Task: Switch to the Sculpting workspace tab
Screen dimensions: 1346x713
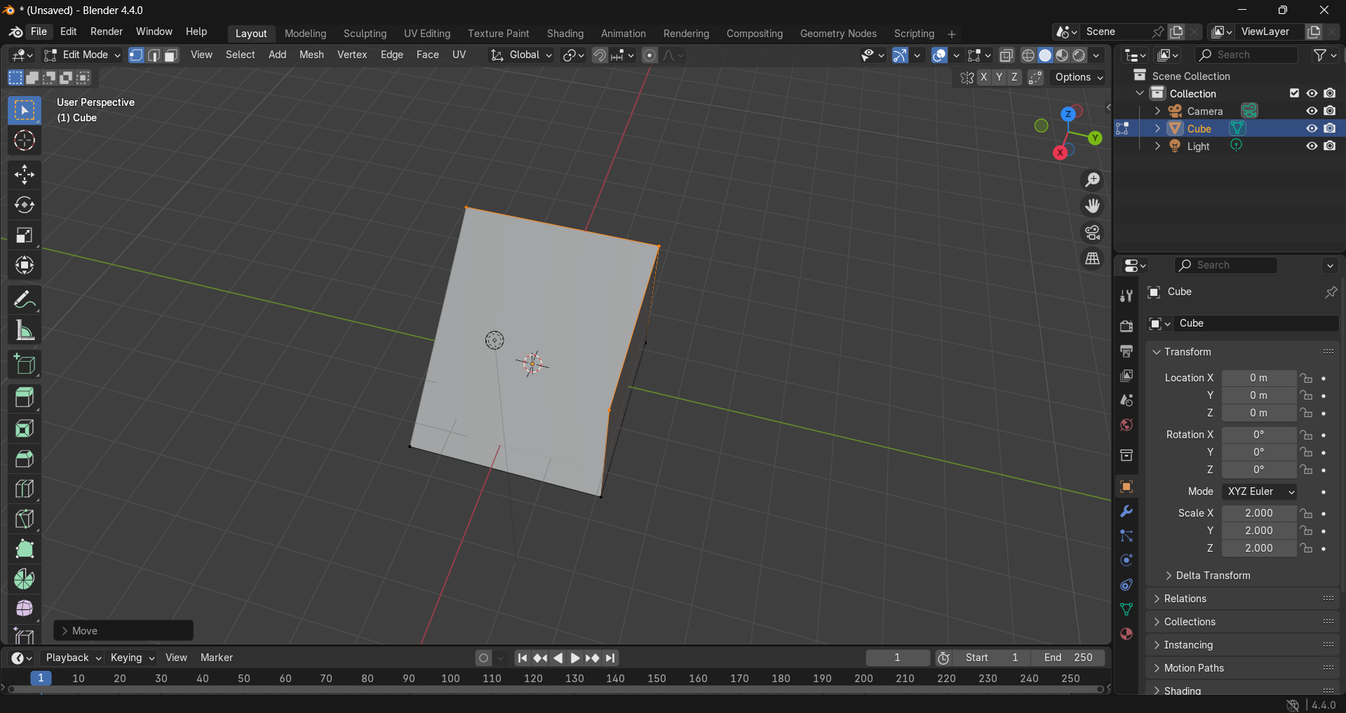Action: coord(365,34)
